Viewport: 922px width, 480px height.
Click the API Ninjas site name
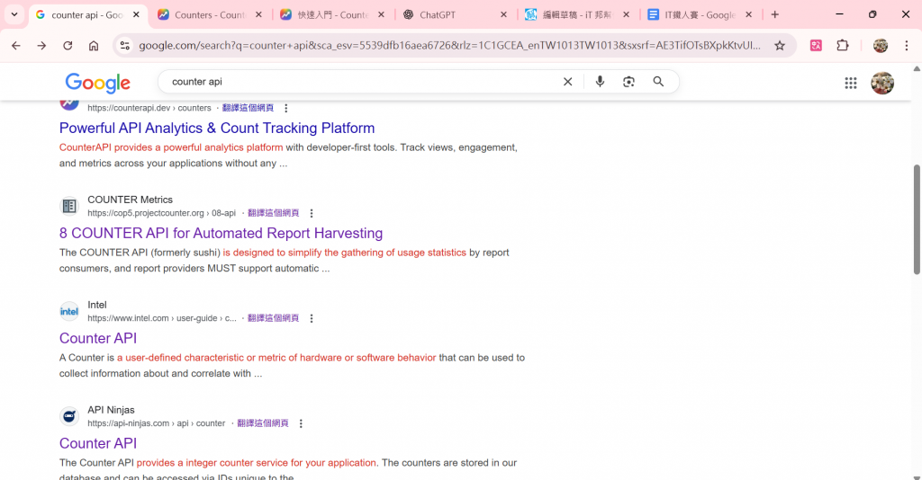point(111,410)
